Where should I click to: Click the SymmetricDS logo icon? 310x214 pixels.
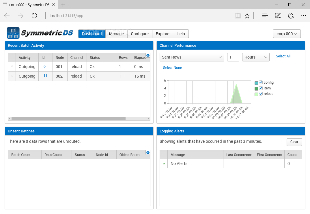coord(13,33)
